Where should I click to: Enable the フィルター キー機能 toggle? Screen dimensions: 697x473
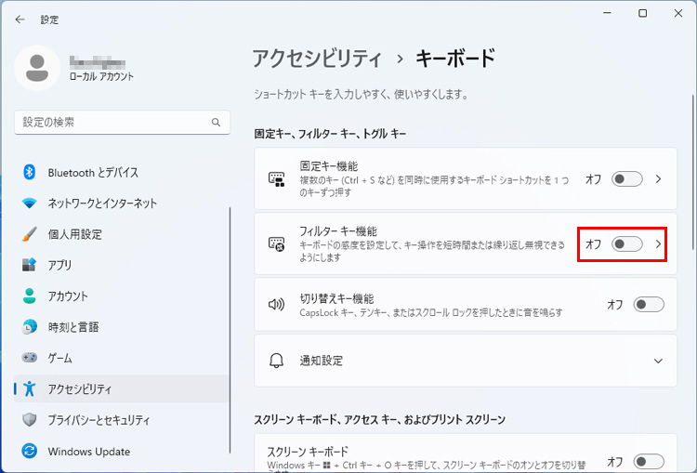pyautogui.click(x=626, y=243)
